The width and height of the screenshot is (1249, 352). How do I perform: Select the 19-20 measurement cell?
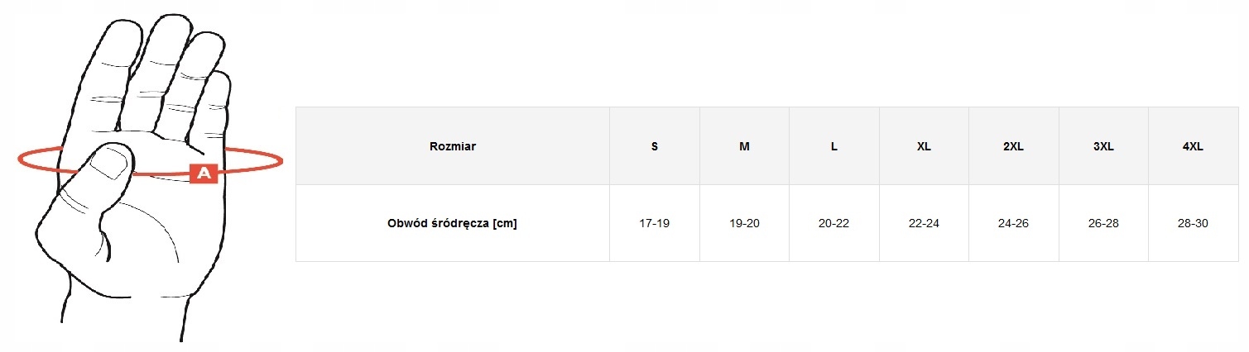tap(744, 223)
